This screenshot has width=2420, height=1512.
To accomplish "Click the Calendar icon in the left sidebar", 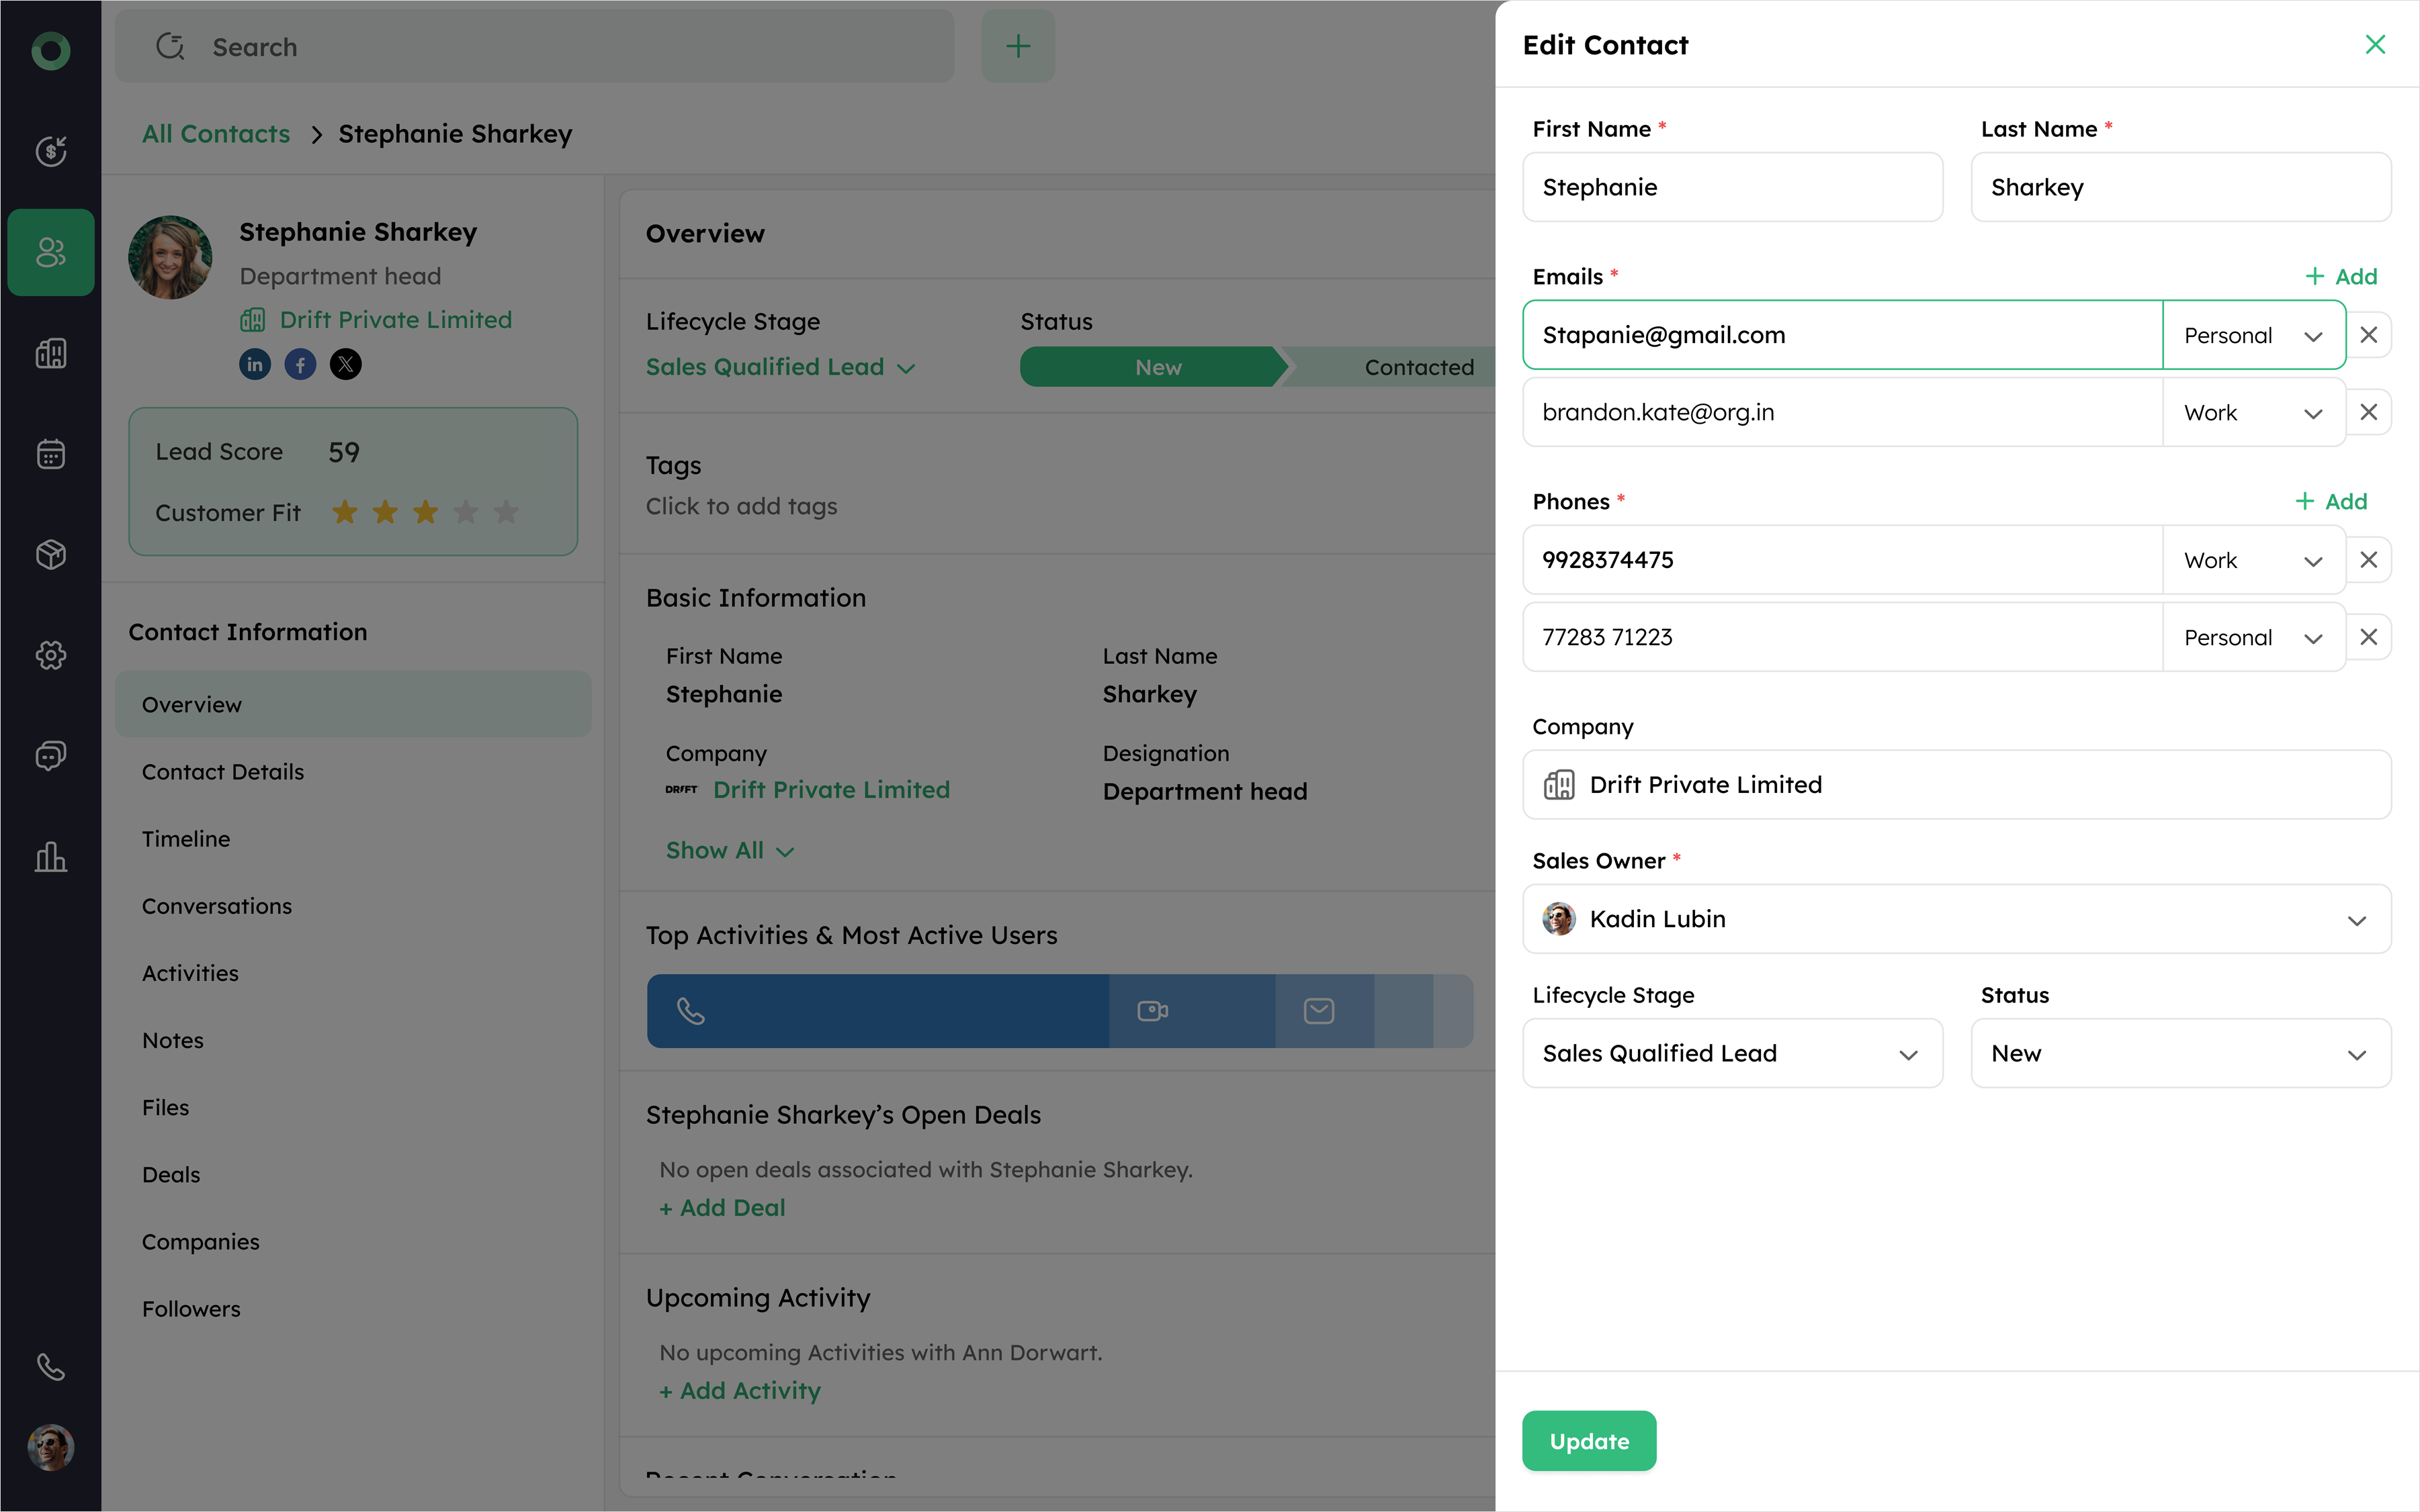I will click(x=51, y=454).
